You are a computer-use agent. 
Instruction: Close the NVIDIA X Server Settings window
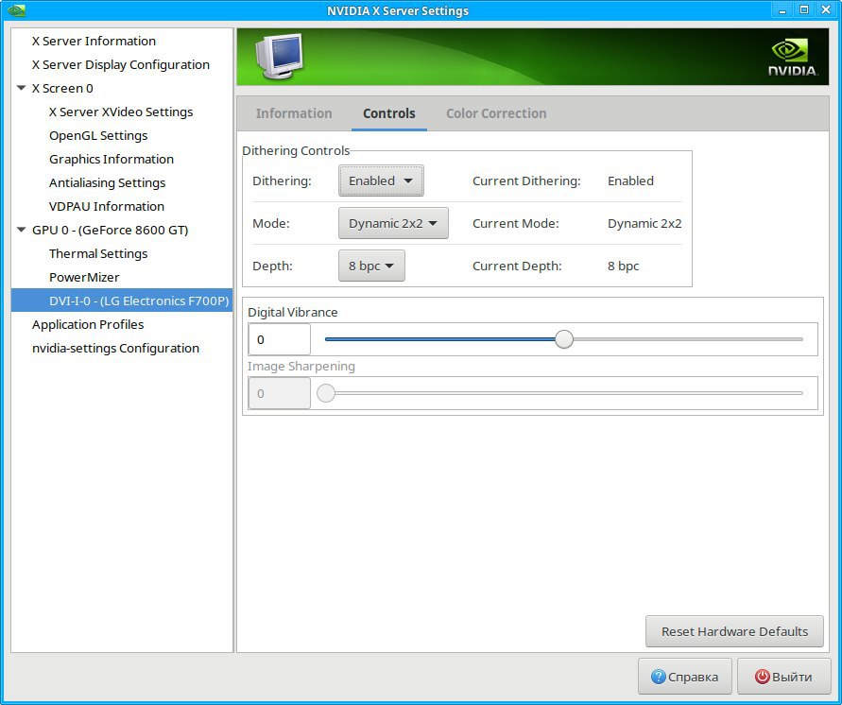[x=825, y=9]
